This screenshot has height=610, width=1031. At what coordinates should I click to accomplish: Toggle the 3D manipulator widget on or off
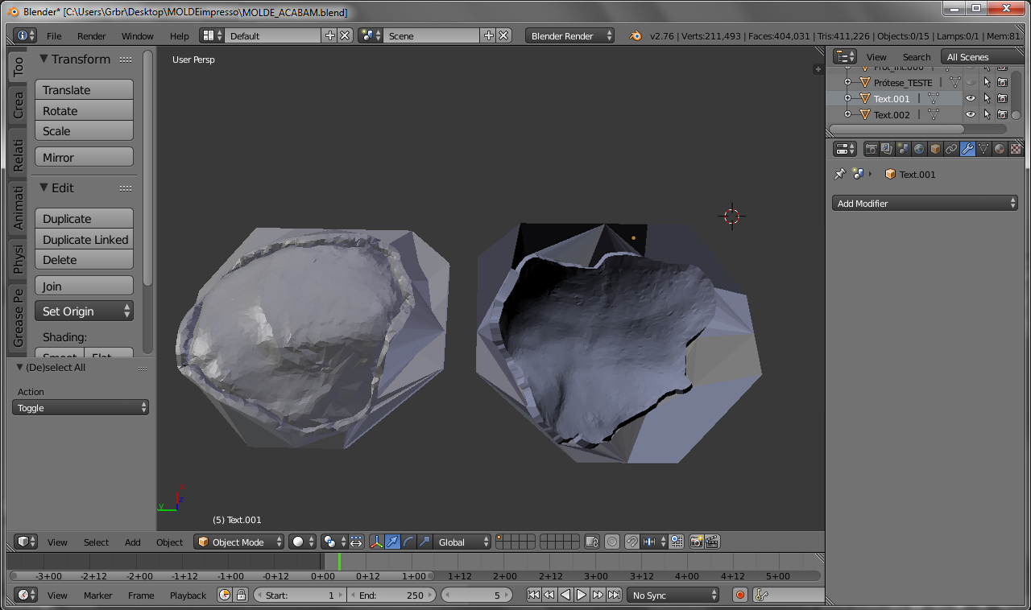tap(376, 542)
